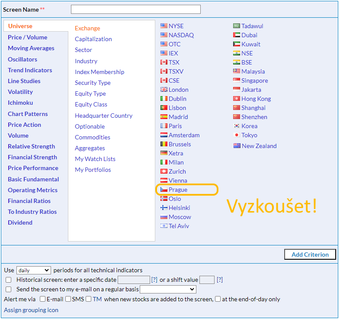Tick the SMS alert checkbox
This screenshot has width=340, height=319.
point(68,299)
